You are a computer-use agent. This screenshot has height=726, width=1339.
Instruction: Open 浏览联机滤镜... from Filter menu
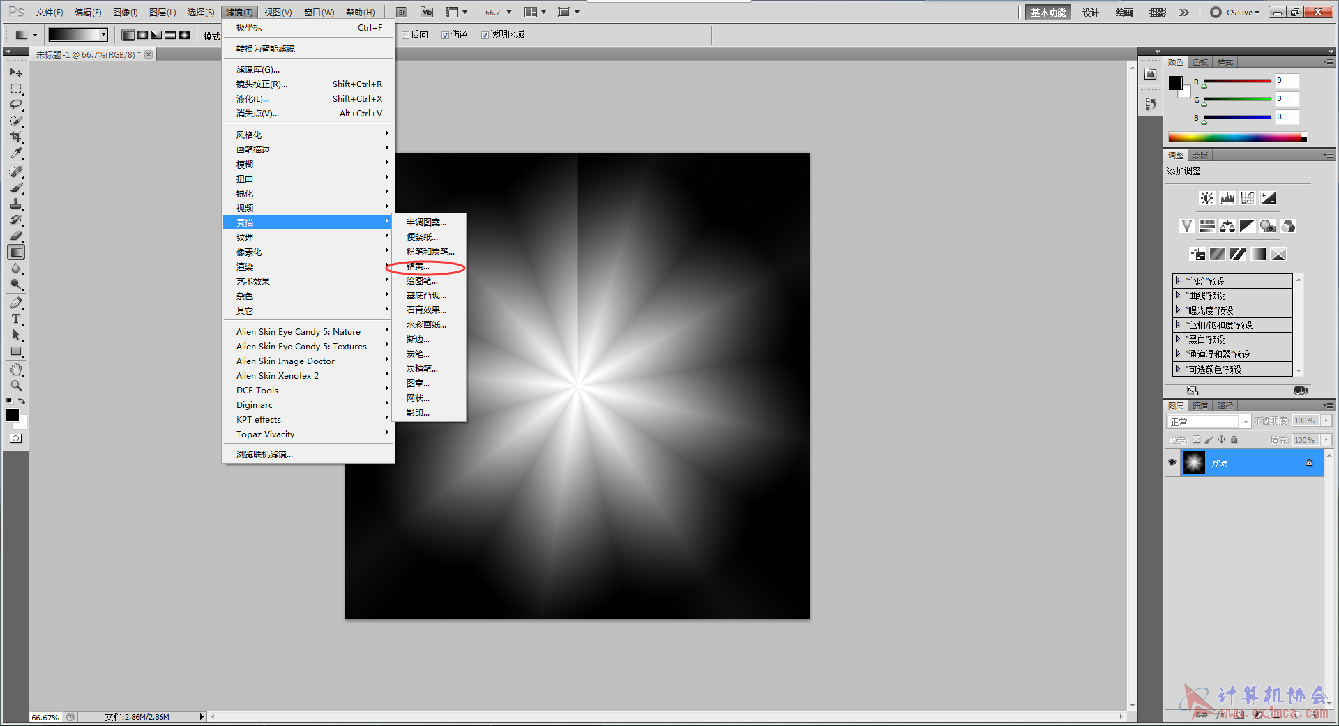click(264, 455)
